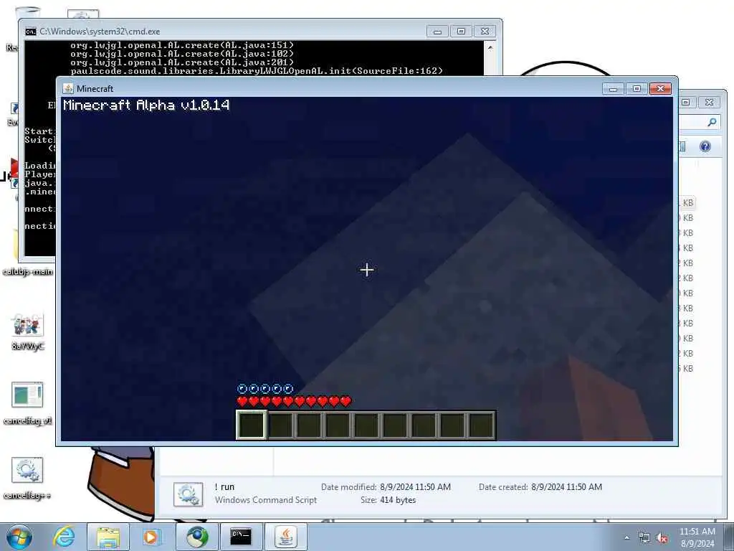Open Windows Media Player from taskbar
734x551 pixels.
[x=152, y=537]
